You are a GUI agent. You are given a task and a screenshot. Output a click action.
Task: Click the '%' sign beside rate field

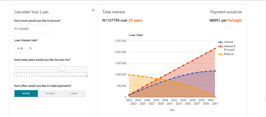[x=31, y=48]
